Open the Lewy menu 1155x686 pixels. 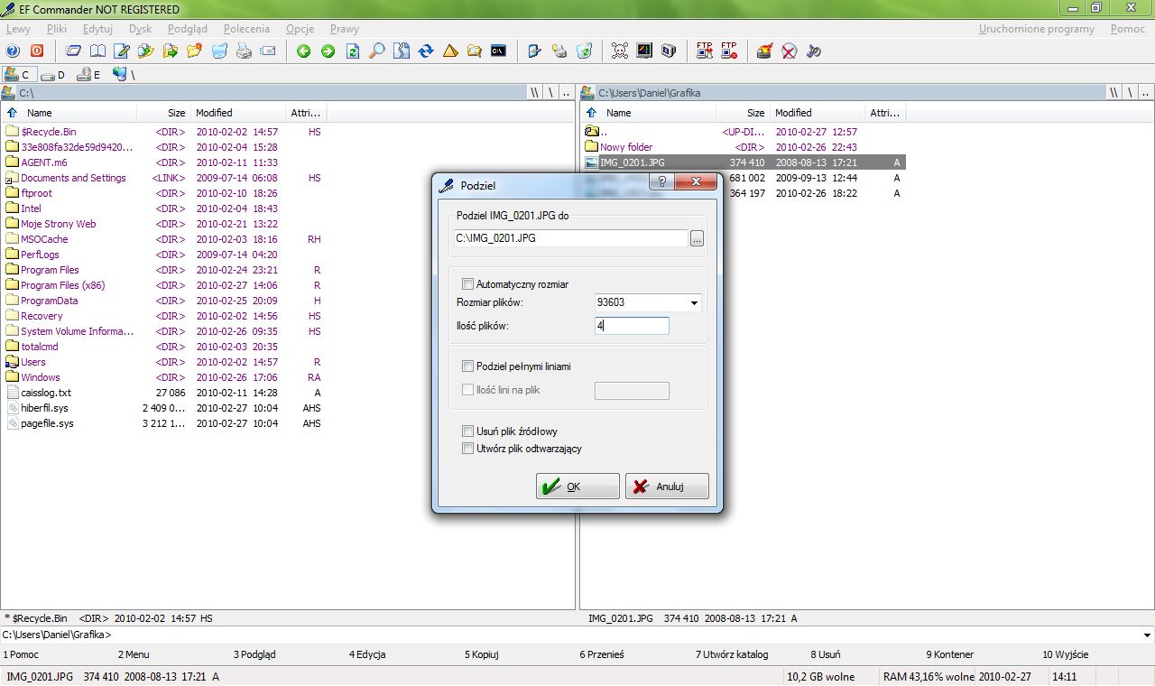pyautogui.click(x=18, y=29)
